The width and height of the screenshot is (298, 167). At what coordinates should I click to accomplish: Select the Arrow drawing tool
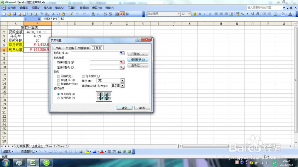tap(45, 152)
